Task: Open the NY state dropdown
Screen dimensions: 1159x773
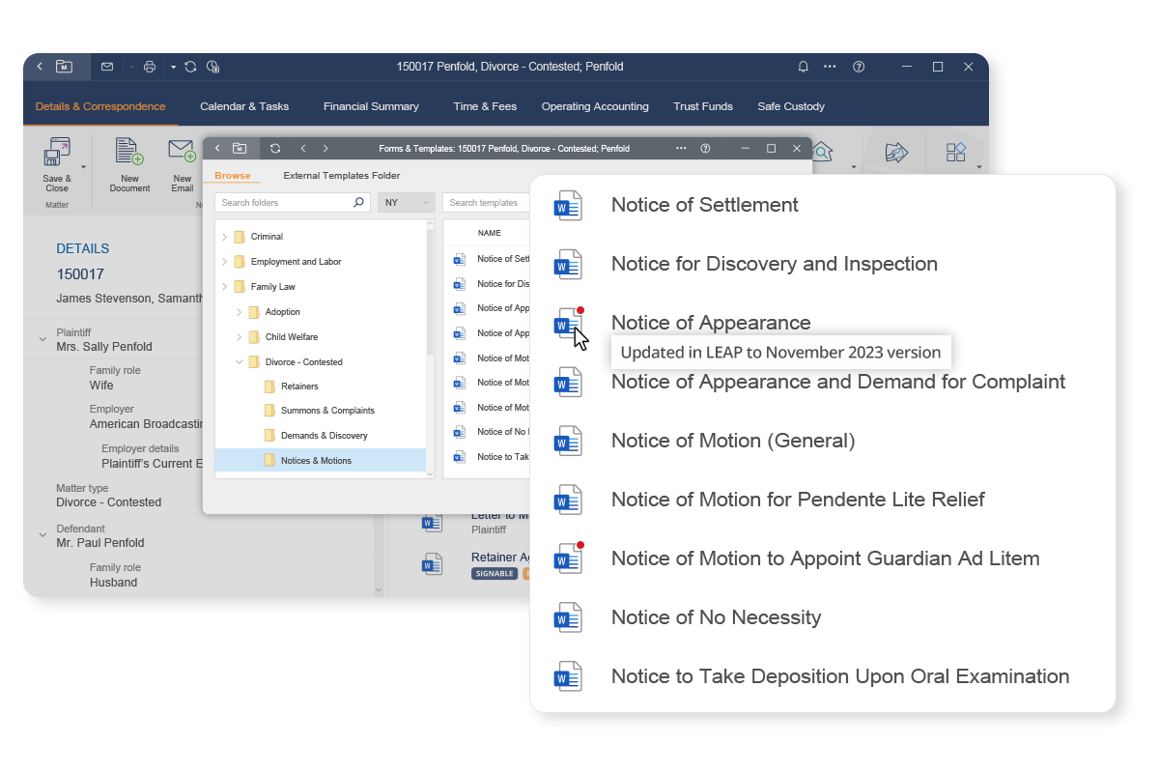Action: tap(407, 203)
